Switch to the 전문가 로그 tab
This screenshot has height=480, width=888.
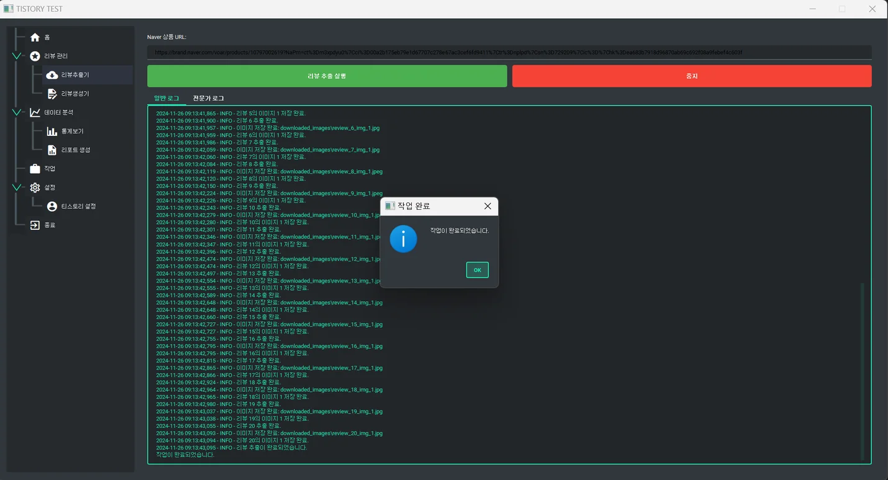(208, 98)
